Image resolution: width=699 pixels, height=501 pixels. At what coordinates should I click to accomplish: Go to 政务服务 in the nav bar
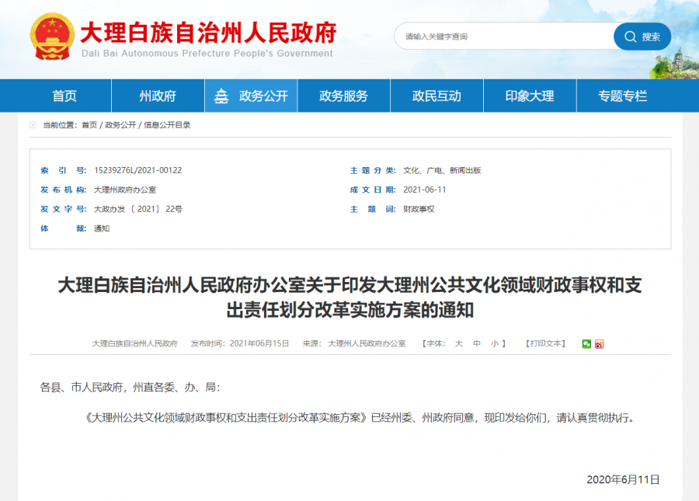point(343,96)
